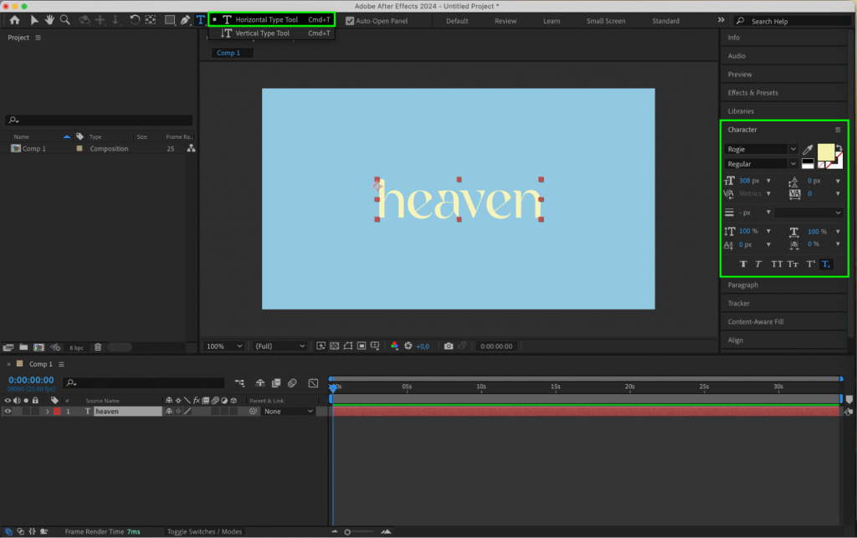Select the Vertical Type Tool
This screenshot has height=538, width=857.
pyautogui.click(x=268, y=33)
